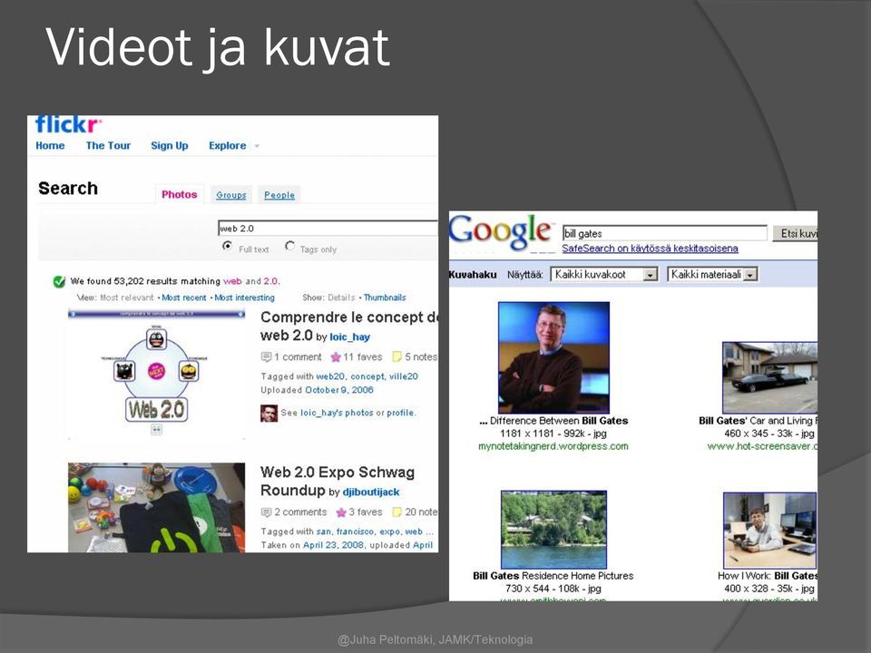The image size is (871, 653).
Task: Open the limousine and house image thumbnail
Action: pos(770,377)
